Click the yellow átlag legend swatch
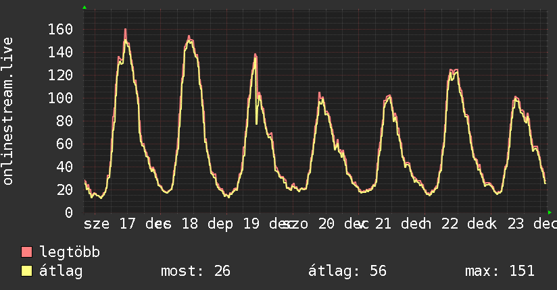 26,271
